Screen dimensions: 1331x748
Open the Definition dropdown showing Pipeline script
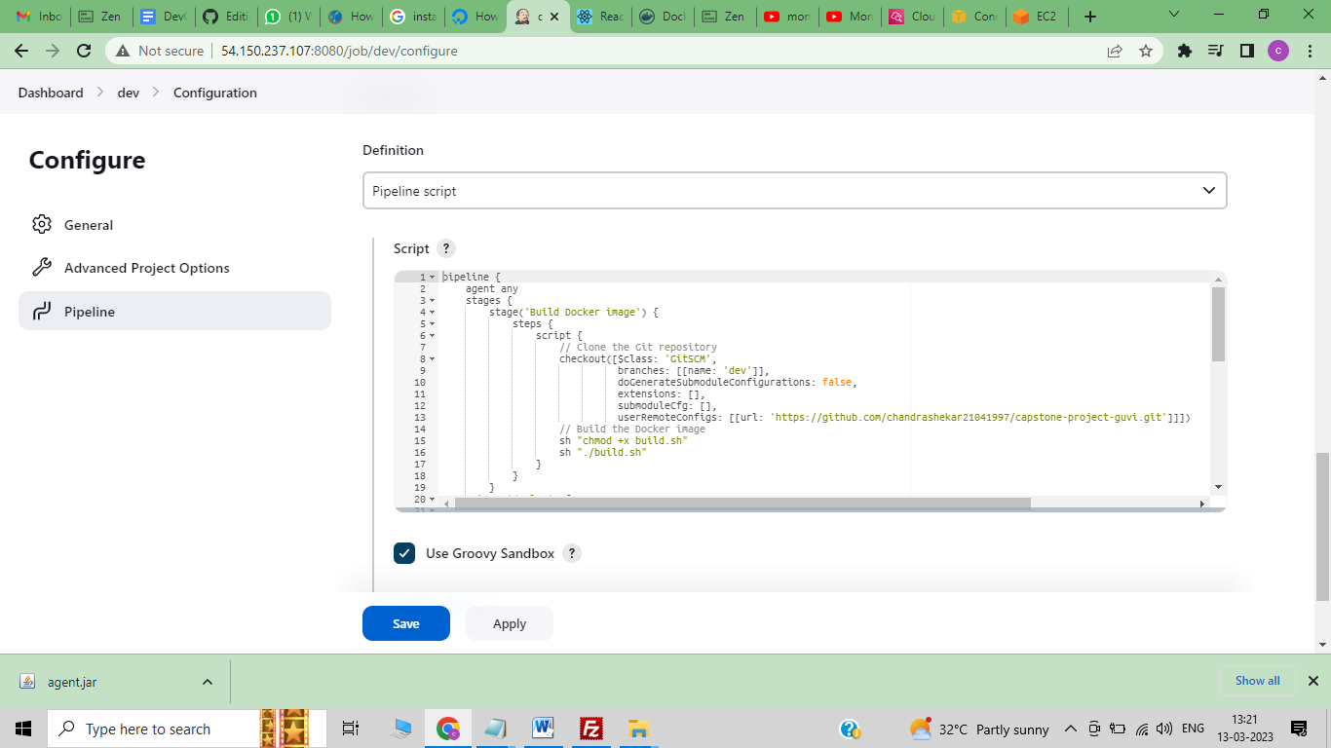pos(794,190)
